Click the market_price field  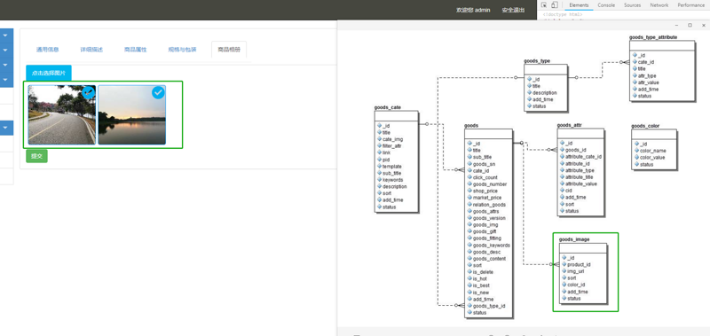pyautogui.click(x=487, y=198)
